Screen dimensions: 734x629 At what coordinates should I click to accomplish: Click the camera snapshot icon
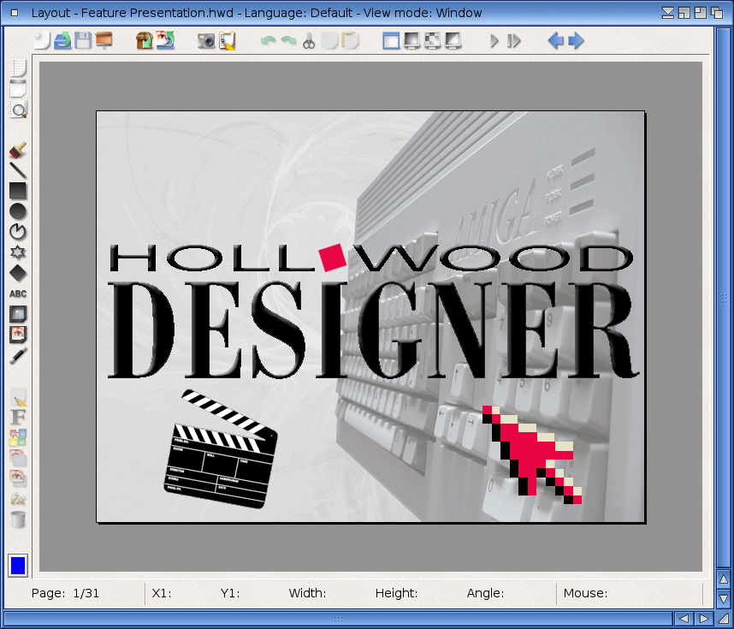point(206,40)
